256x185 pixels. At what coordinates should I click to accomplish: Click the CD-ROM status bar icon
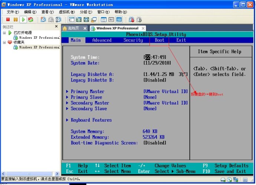(x=229, y=180)
